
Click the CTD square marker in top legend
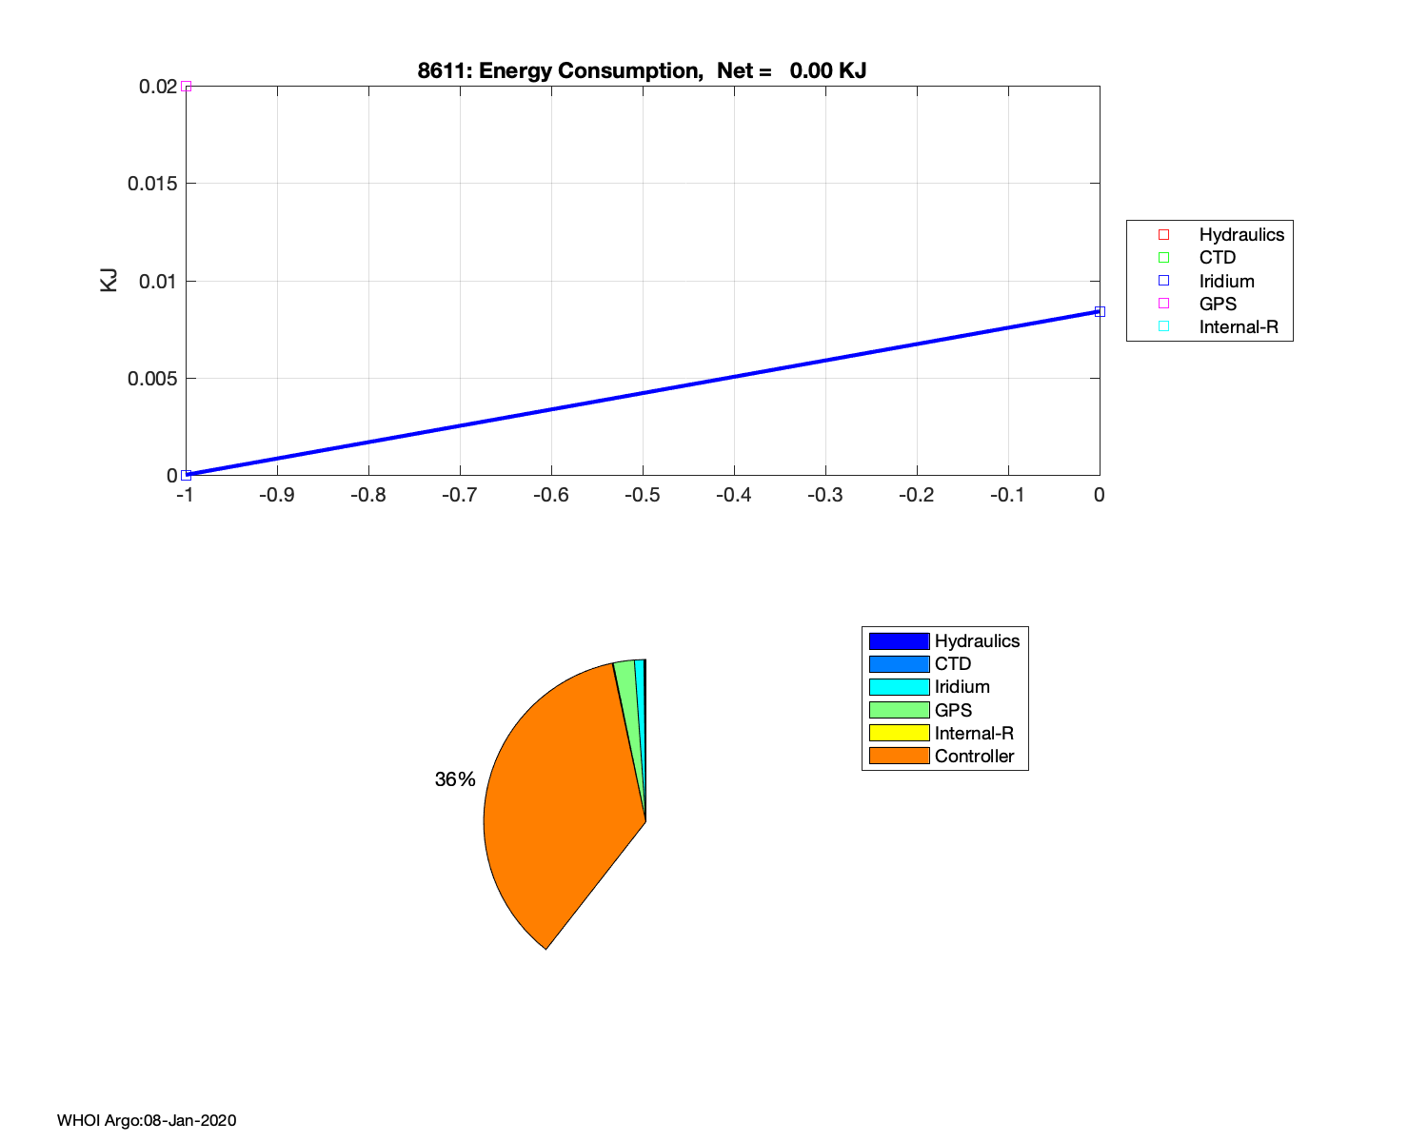pos(1163,258)
